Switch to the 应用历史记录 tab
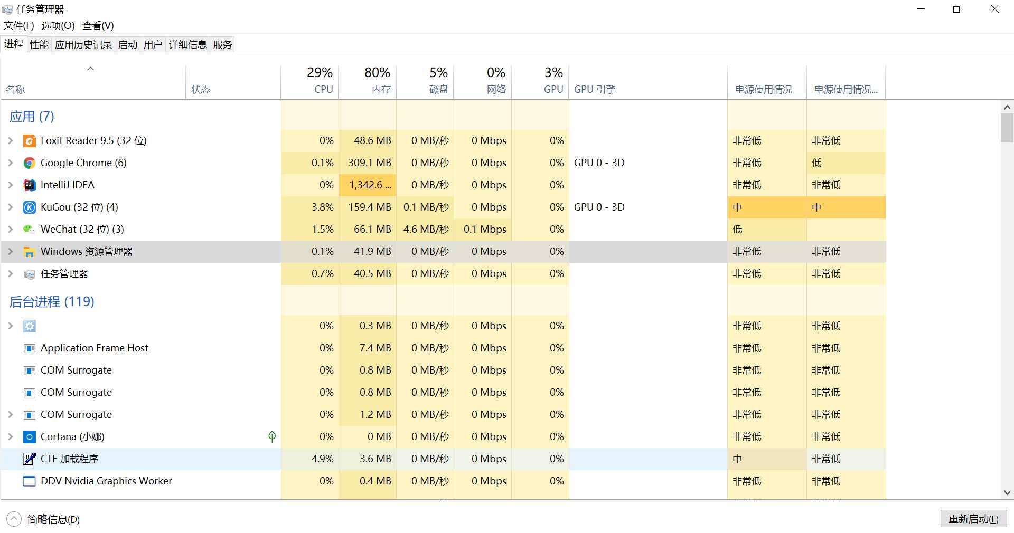Screen dimensions: 1014x533 (83, 45)
